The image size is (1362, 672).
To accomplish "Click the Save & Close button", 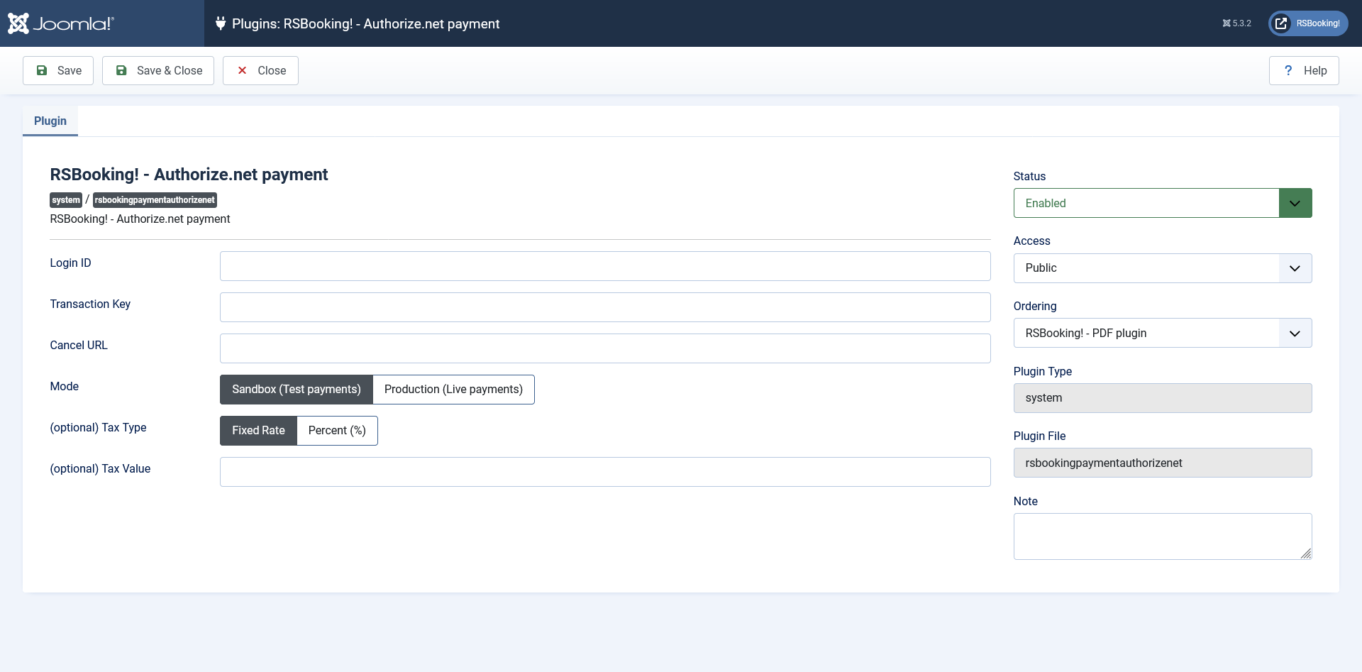I will [158, 70].
